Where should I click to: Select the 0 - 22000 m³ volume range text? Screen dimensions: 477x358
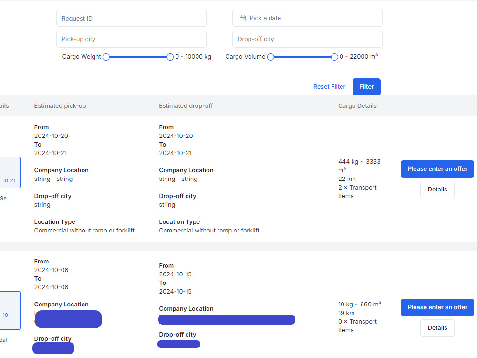359,57
